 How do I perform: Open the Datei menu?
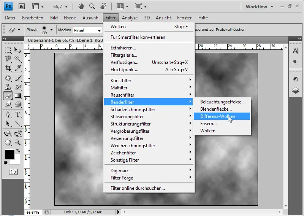tap(10, 18)
